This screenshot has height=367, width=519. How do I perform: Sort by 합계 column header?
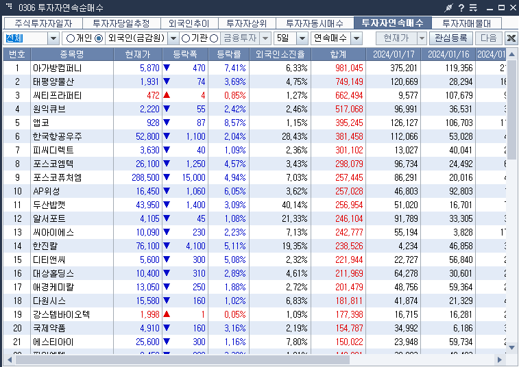pyautogui.click(x=338, y=54)
